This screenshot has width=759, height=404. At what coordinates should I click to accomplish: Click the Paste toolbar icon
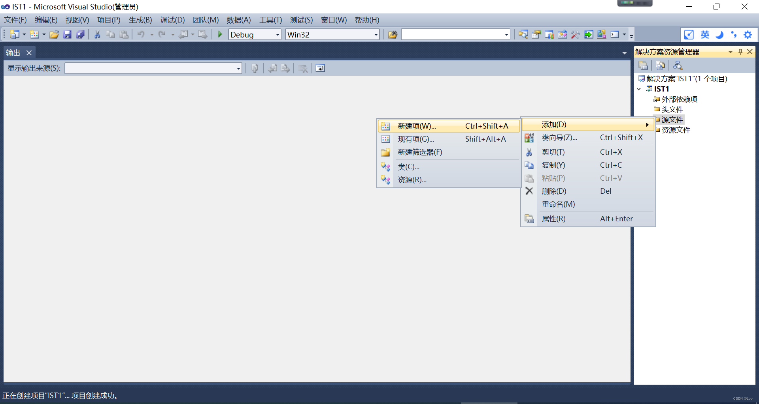pos(124,35)
